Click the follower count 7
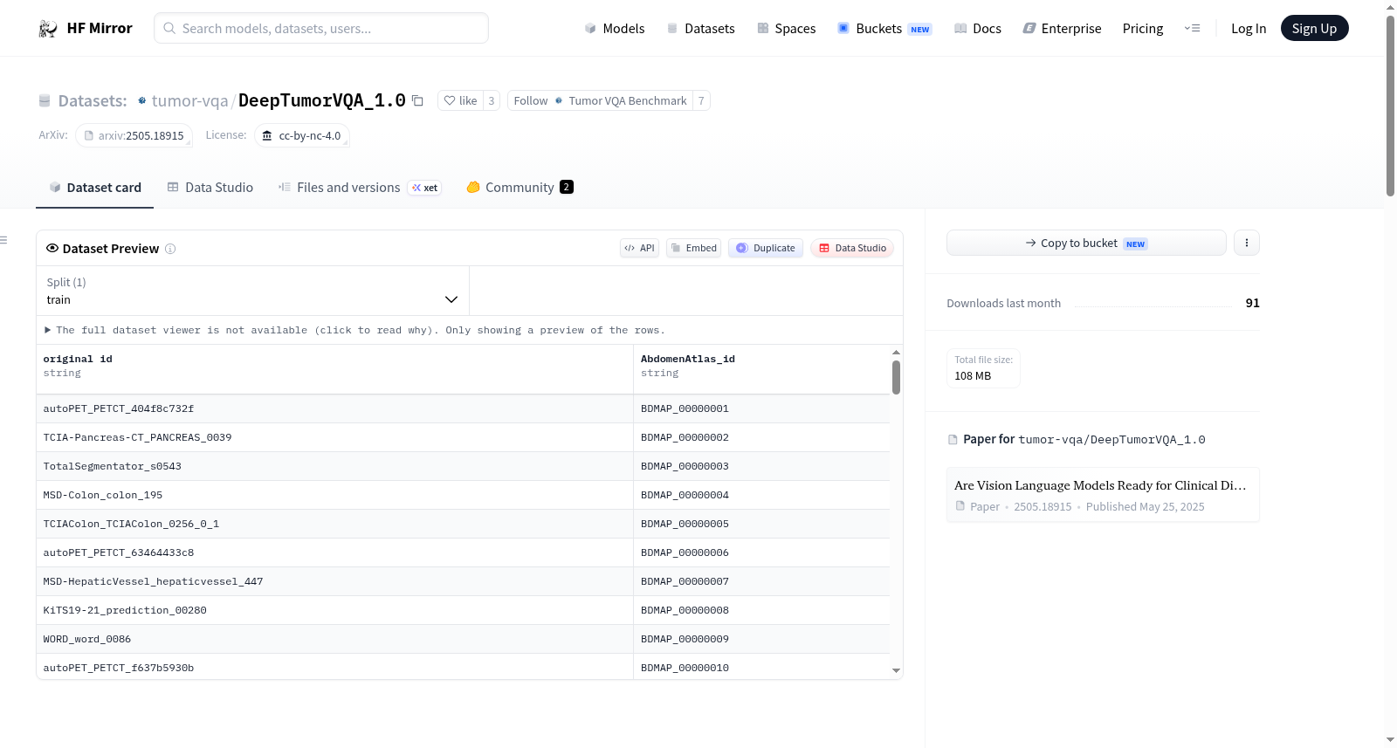 [701, 100]
